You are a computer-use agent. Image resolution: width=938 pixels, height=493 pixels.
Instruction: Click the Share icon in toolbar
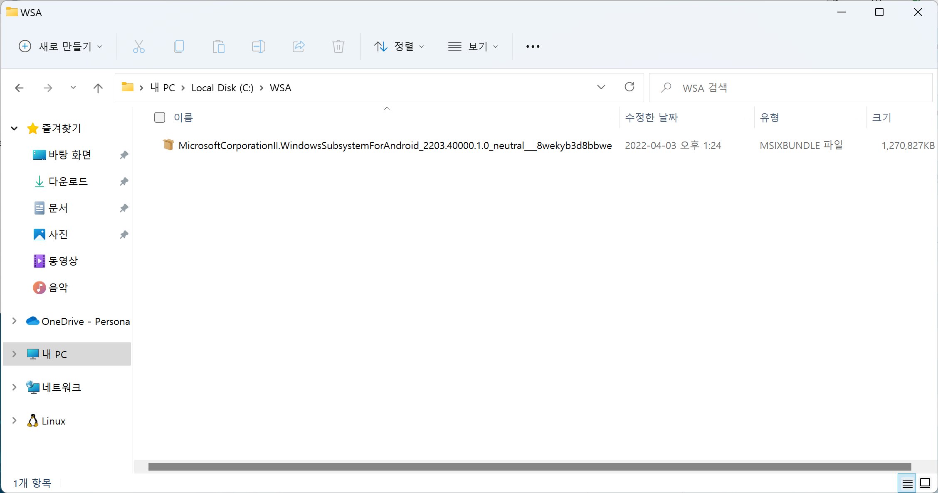pyautogui.click(x=299, y=46)
